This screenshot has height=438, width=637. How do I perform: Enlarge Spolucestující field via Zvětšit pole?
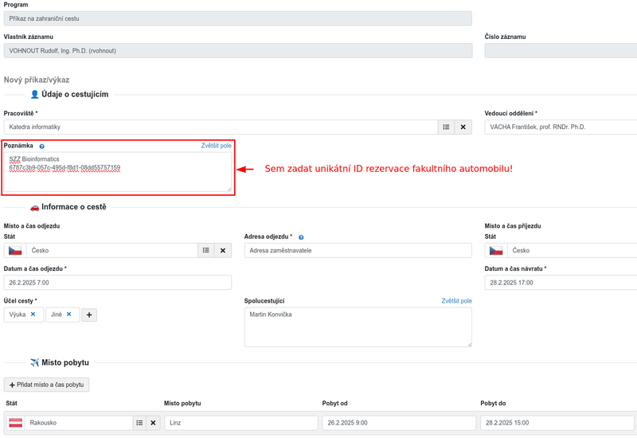[456, 301]
